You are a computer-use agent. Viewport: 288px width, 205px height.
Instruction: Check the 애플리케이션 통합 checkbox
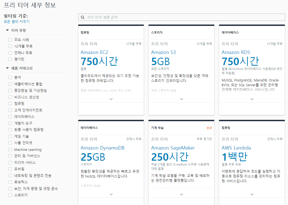click(10, 84)
